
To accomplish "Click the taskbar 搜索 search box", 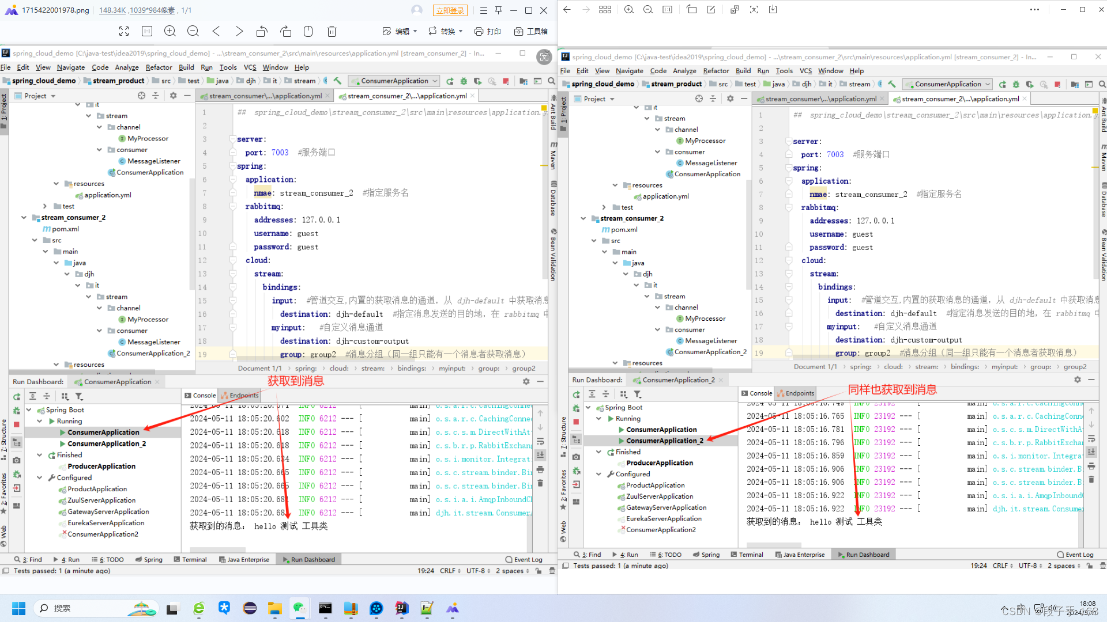I will [96, 608].
